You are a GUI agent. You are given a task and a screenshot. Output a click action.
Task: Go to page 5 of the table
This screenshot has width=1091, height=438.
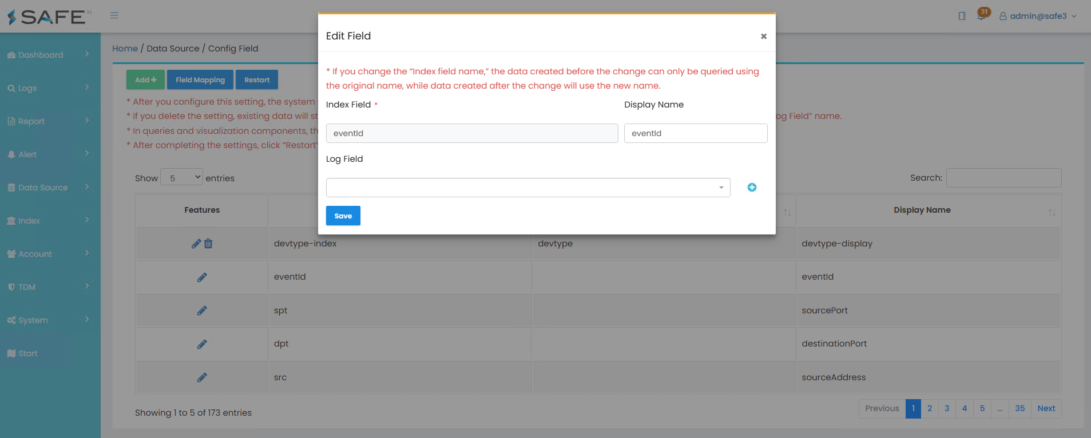pos(982,408)
